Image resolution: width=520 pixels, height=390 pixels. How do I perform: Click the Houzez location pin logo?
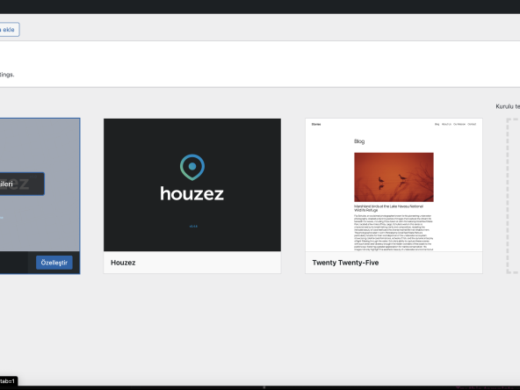click(x=192, y=167)
